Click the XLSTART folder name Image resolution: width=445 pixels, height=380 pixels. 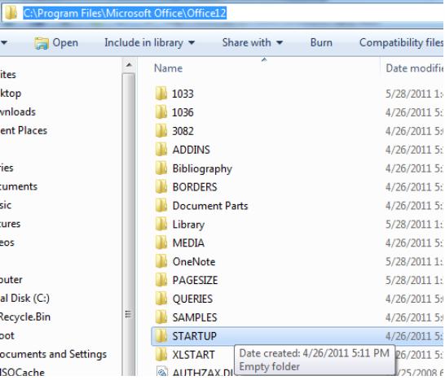tap(193, 355)
